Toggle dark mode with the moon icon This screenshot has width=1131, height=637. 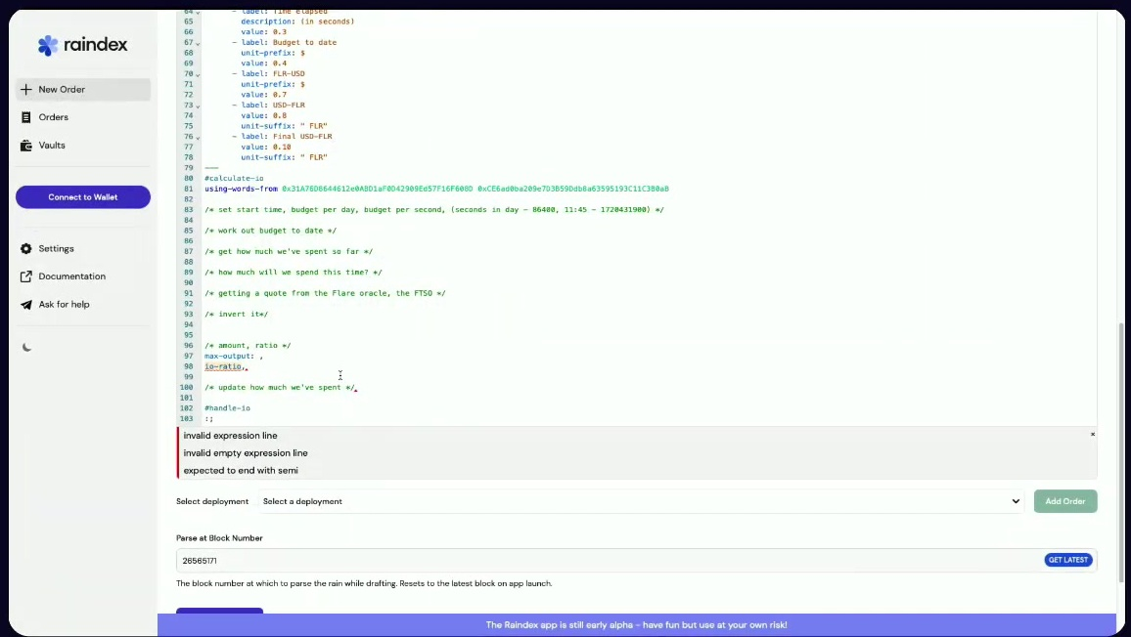(x=26, y=348)
